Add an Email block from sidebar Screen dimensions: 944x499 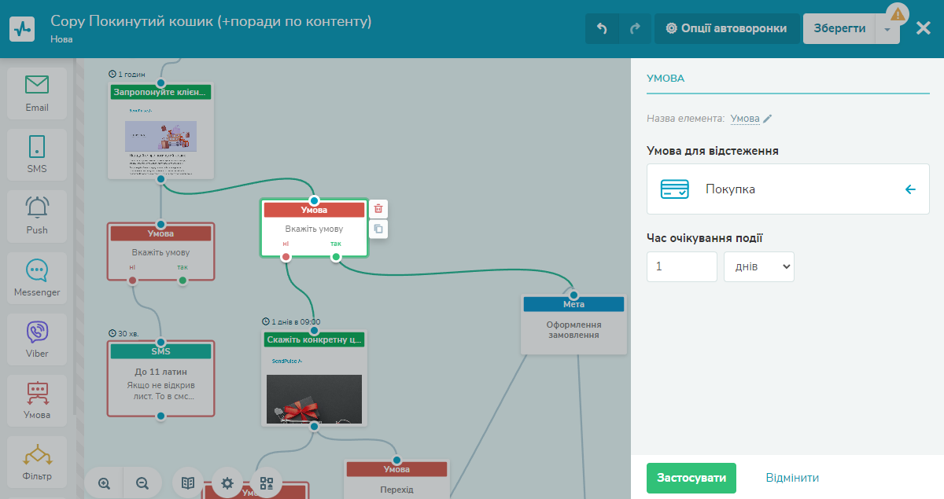tap(36, 93)
